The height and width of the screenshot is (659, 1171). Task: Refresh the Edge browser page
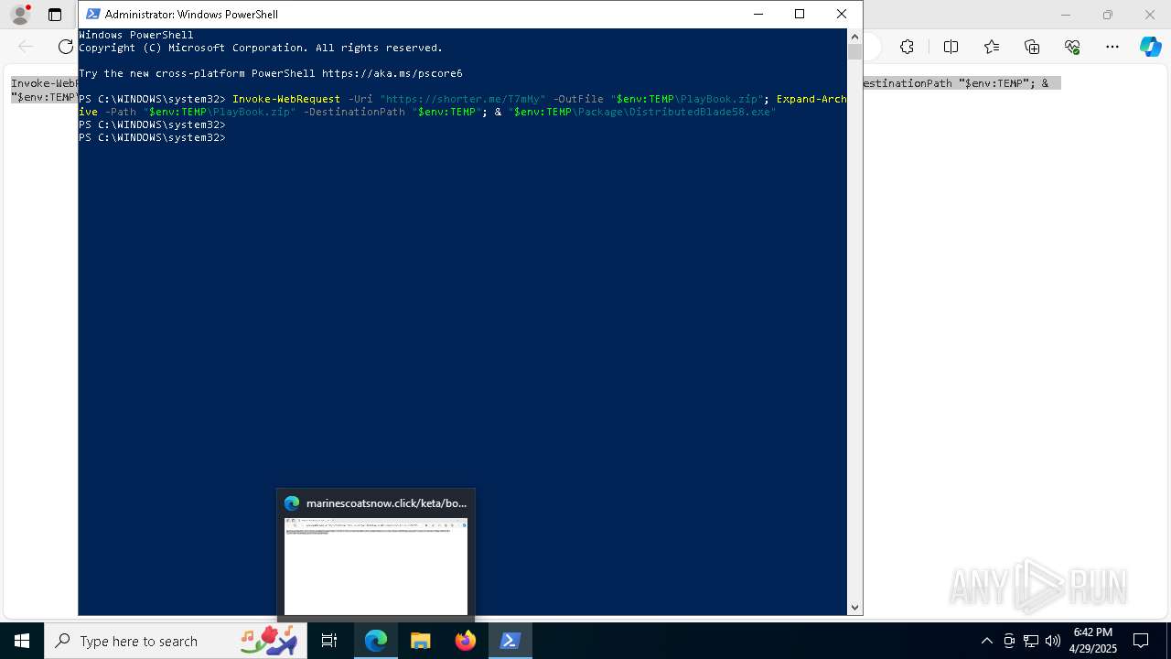(x=65, y=47)
